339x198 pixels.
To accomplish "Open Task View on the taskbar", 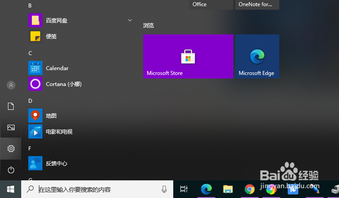I will pyautogui.click(x=184, y=189).
